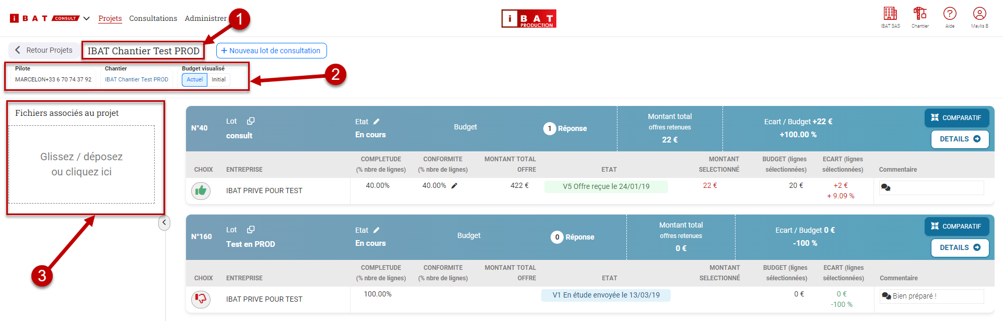1003x321 pixels.
Task: Open DETAILS for lot N°40
Action: [x=960, y=139]
